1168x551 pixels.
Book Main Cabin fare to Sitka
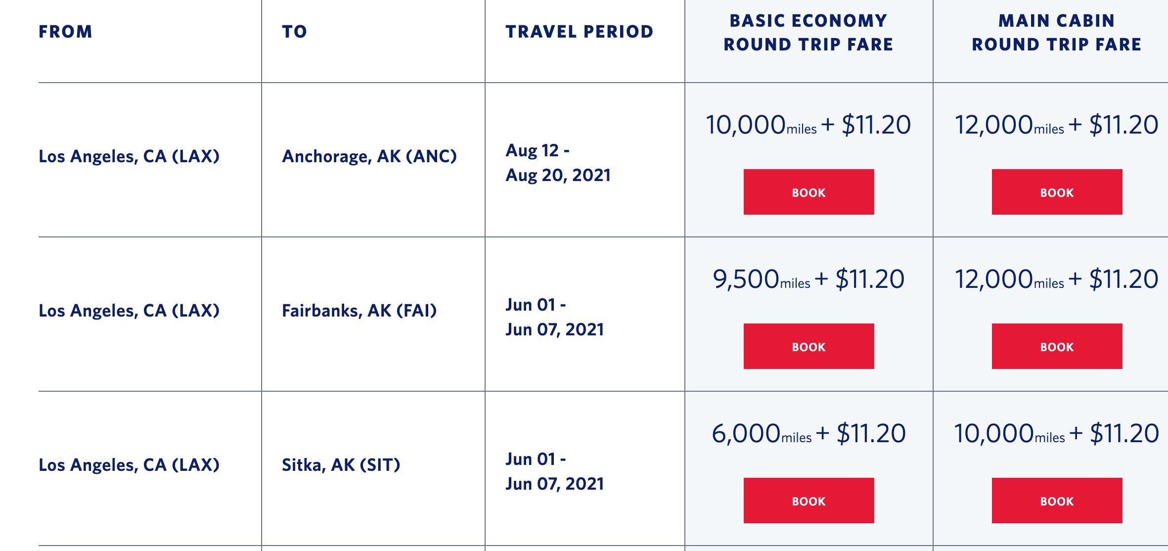coord(1057,501)
